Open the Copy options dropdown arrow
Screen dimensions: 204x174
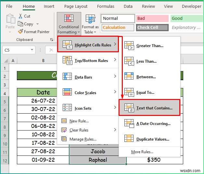(x=37, y=24)
